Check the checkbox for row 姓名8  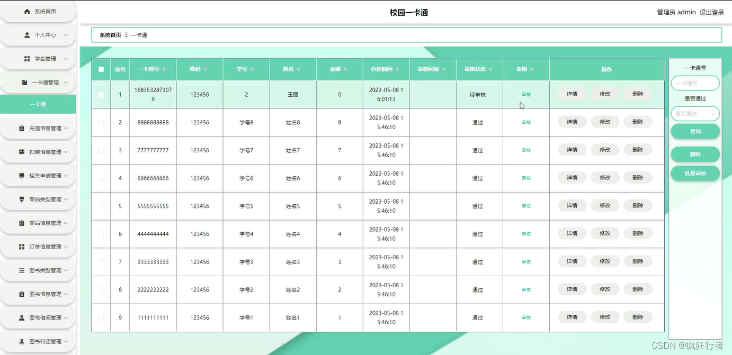pos(101,122)
